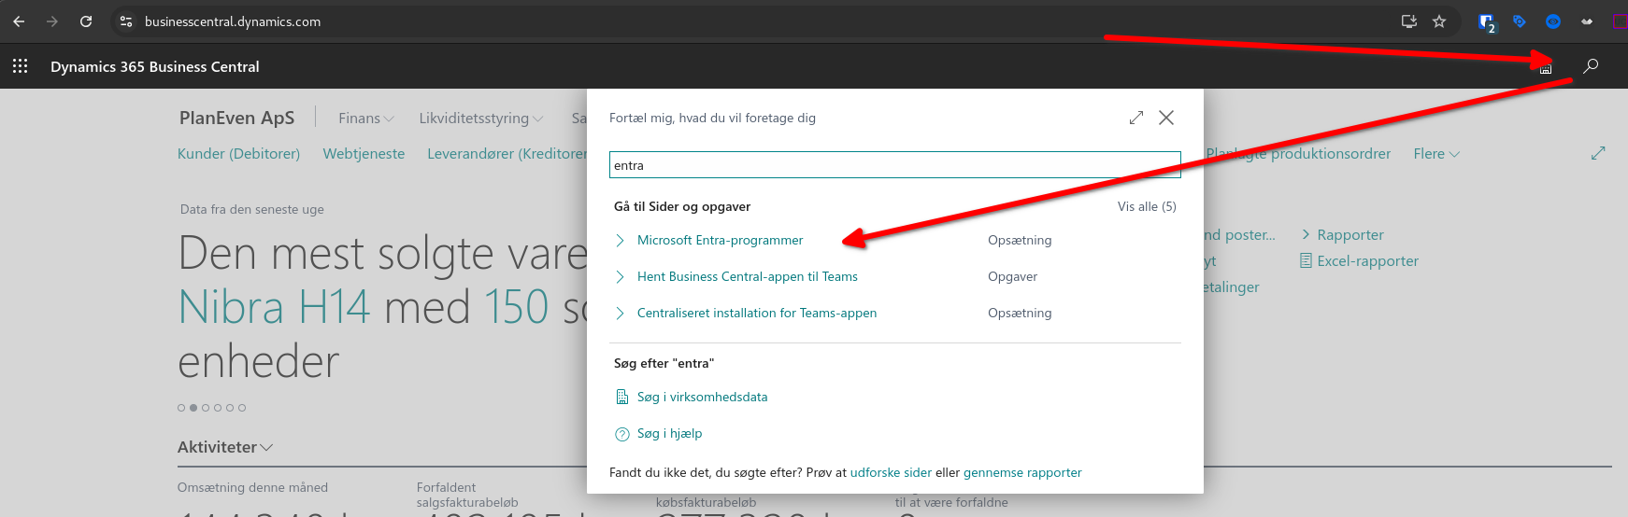The height and width of the screenshot is (517, 1628).
Task: Select Søg i hjælp
Action: [x=669, y=433]
